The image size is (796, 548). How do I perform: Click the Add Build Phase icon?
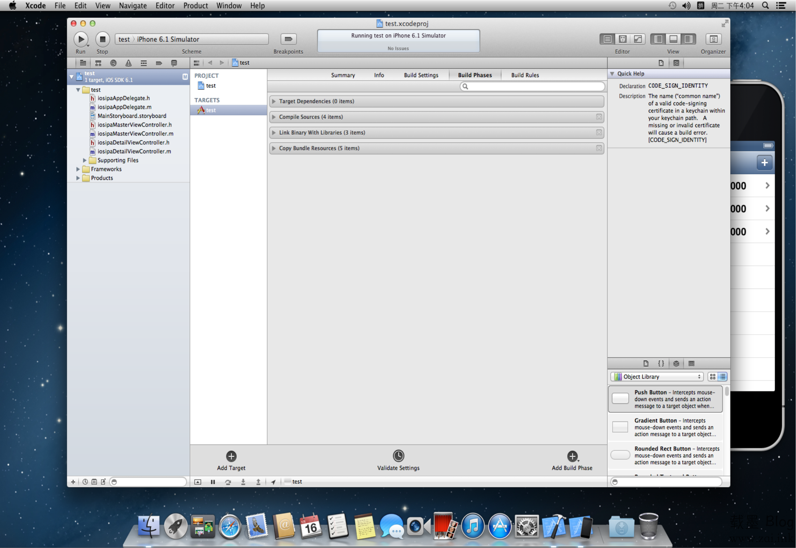pos(572,456)
